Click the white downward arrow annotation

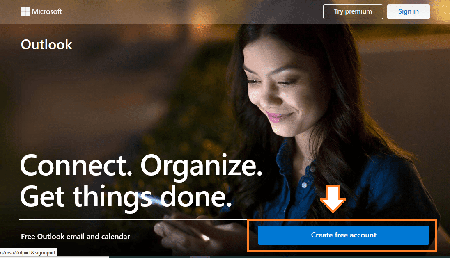333,199
